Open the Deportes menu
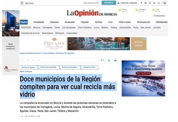178x122 pixels. (x=54, y=22)
